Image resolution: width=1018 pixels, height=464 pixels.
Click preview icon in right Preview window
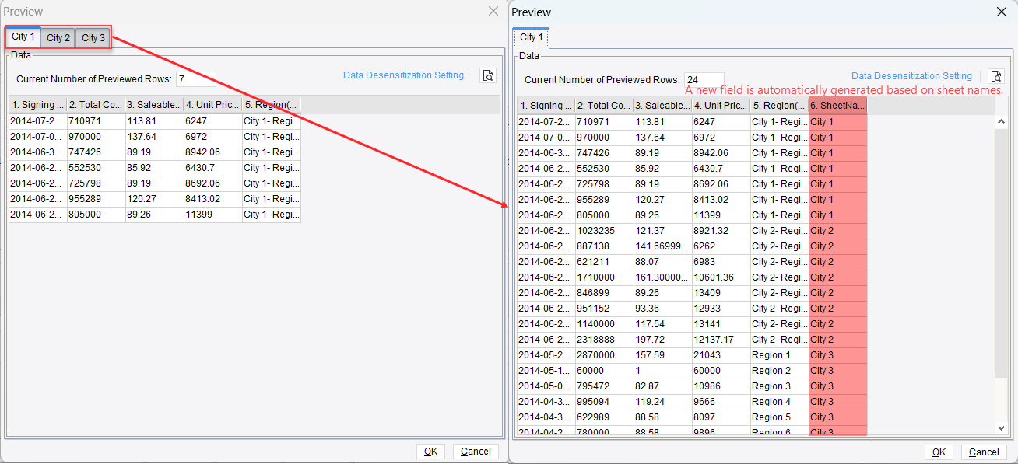(x=996, y=76)
